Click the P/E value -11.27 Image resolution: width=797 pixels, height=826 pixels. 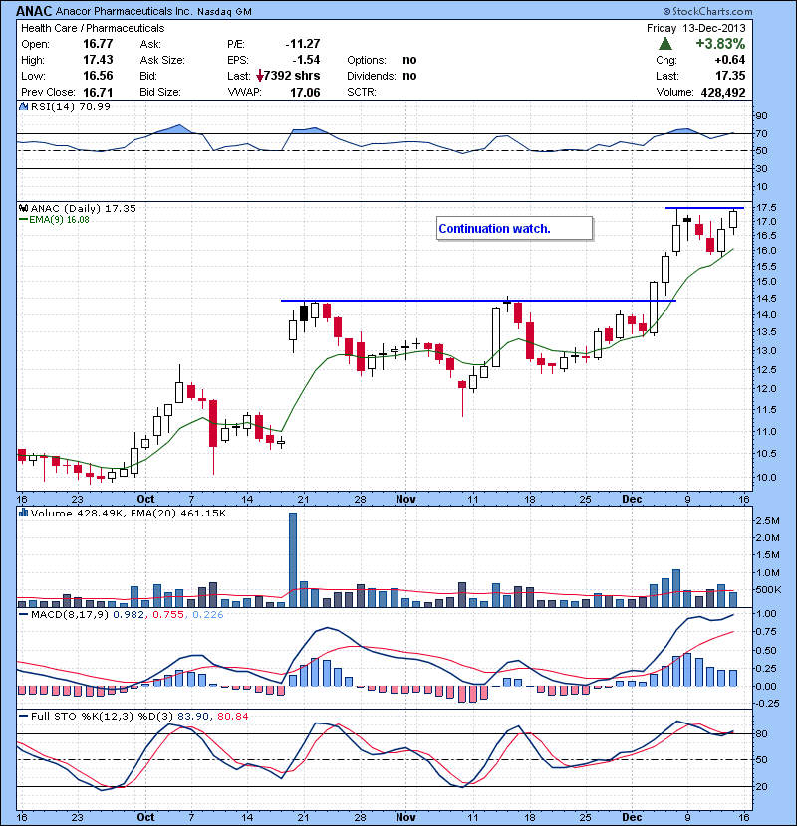tap(303, 44)
